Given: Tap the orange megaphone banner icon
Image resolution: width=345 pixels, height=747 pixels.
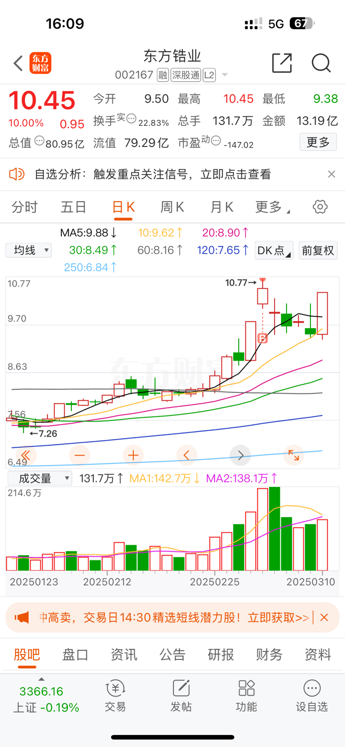Looking at the screenshot, I should 22,618.
